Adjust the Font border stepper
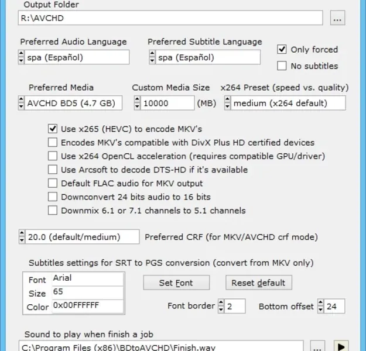 (221, 306)
